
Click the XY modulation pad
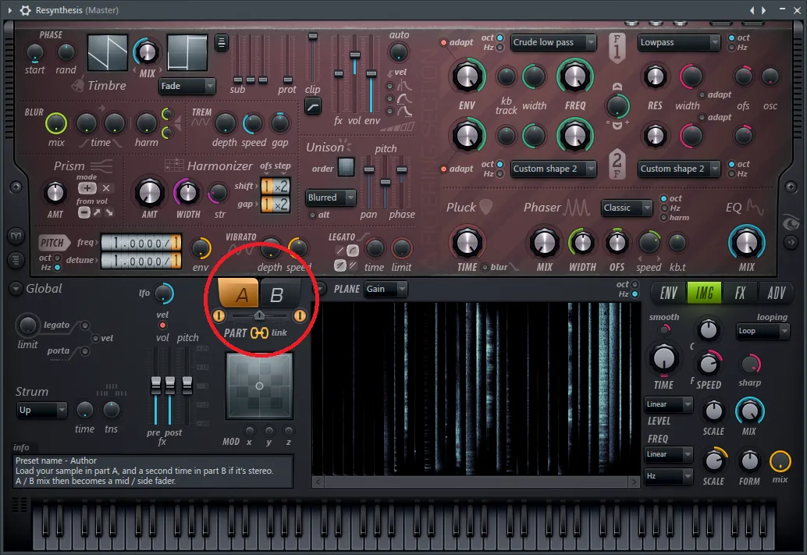(x=259, y=386)
